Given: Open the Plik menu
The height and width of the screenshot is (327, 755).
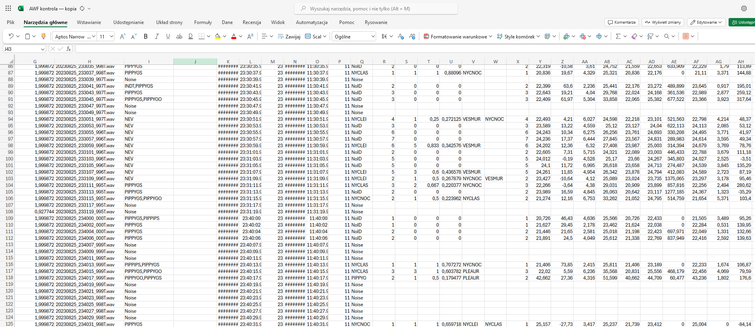Looking at the screenshot, I should 11,22.
